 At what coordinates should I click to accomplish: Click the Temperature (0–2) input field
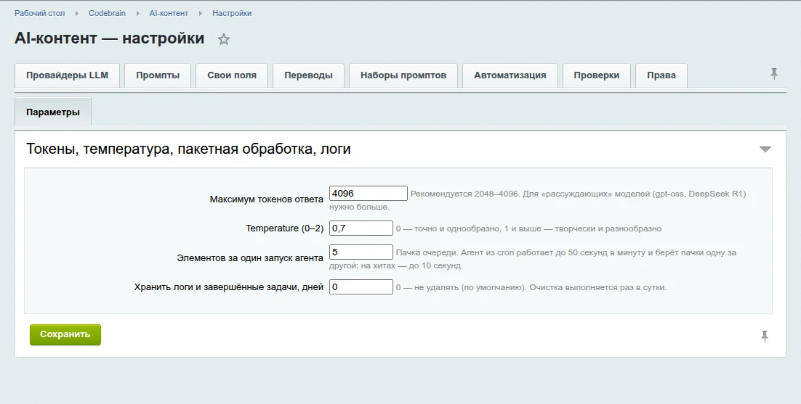pos(361,228)
